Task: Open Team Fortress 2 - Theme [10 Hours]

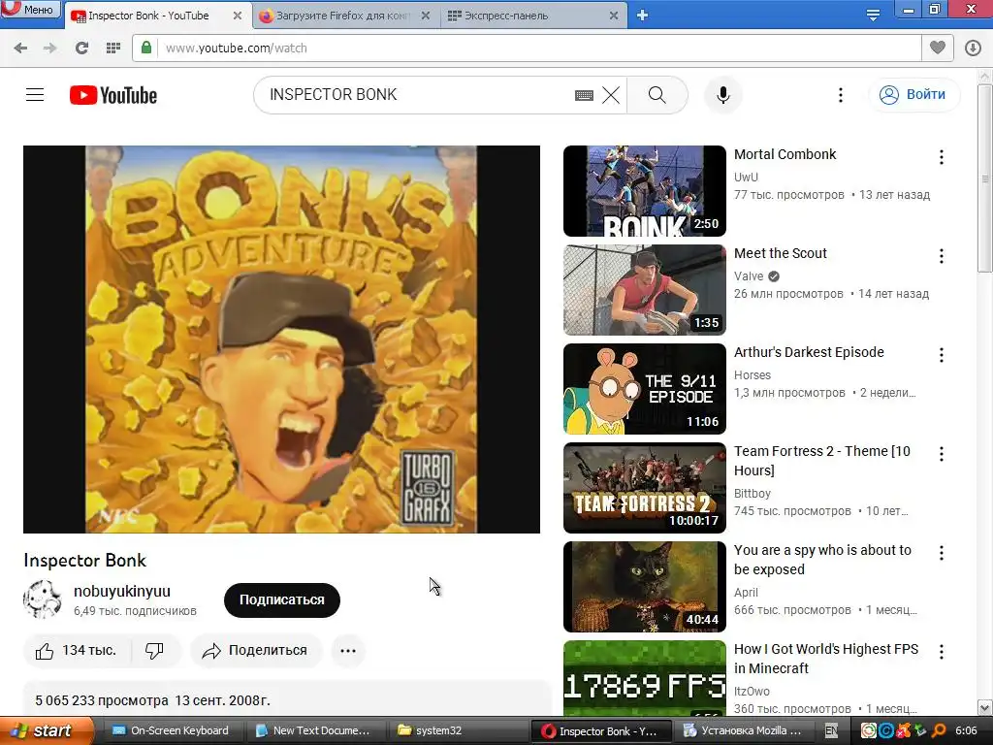Action: coord(822,461)
